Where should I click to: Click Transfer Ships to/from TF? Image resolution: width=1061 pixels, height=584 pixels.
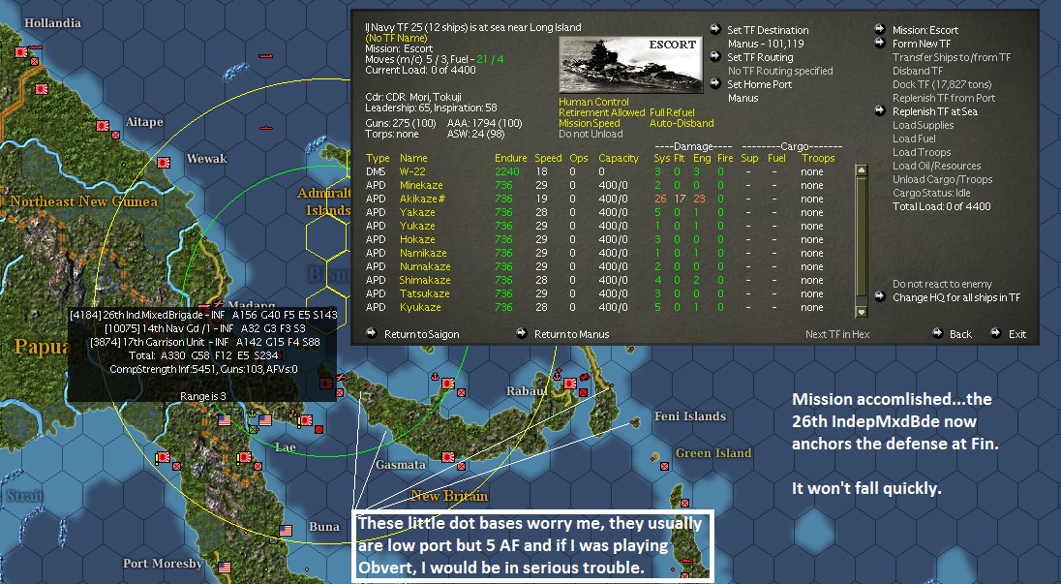952,57
